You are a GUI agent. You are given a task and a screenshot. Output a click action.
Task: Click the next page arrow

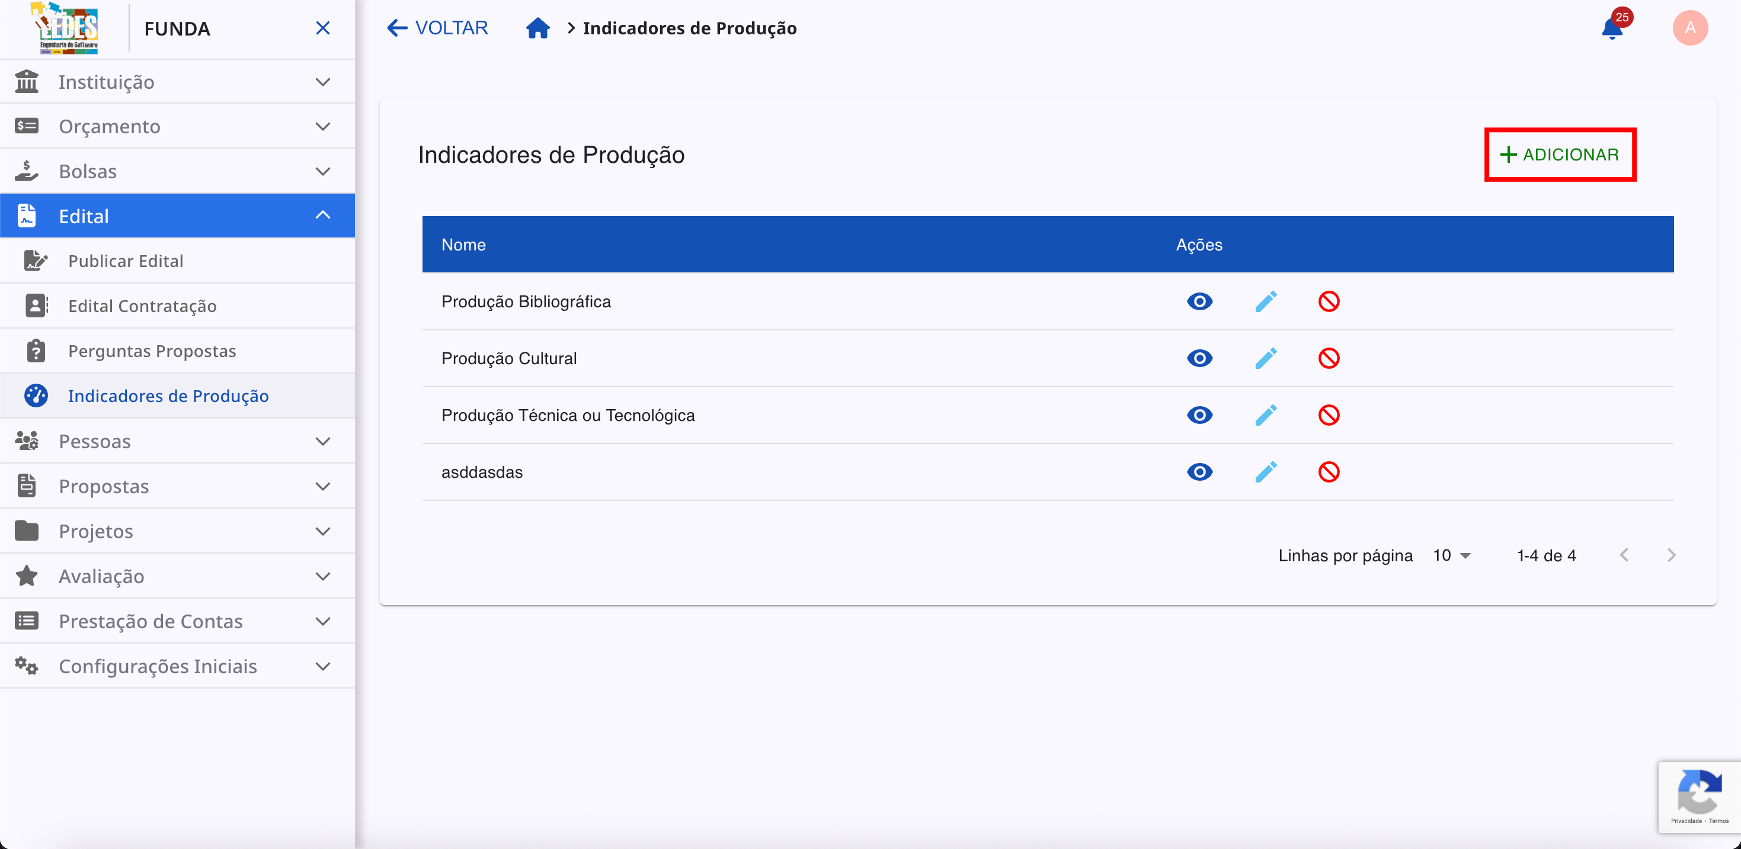pos(1672,555)
